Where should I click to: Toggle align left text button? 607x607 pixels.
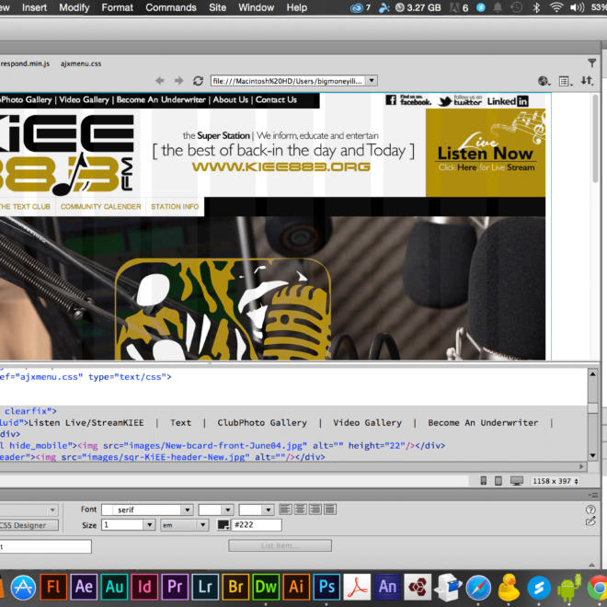click(285, 510)
